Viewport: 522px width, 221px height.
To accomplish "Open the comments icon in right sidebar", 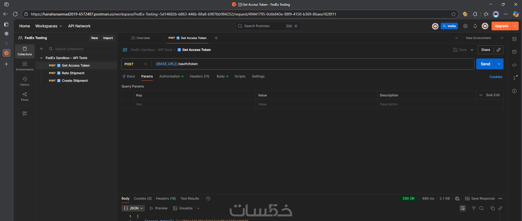I will 514,52.
